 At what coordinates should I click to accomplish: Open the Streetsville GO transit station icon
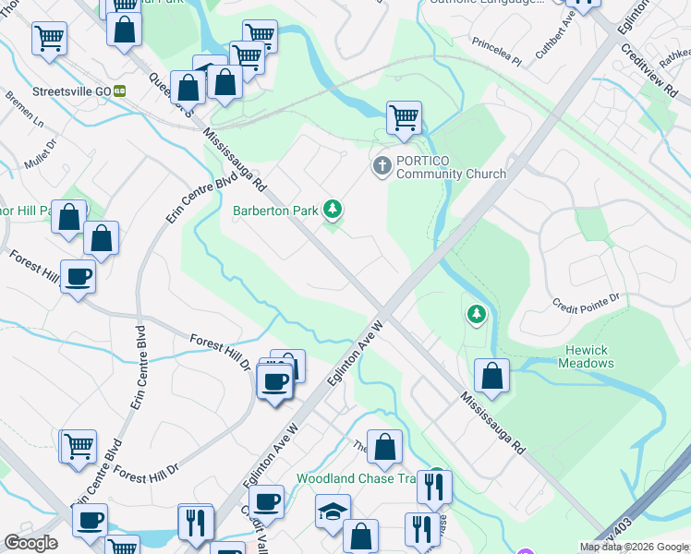(119, 91)
